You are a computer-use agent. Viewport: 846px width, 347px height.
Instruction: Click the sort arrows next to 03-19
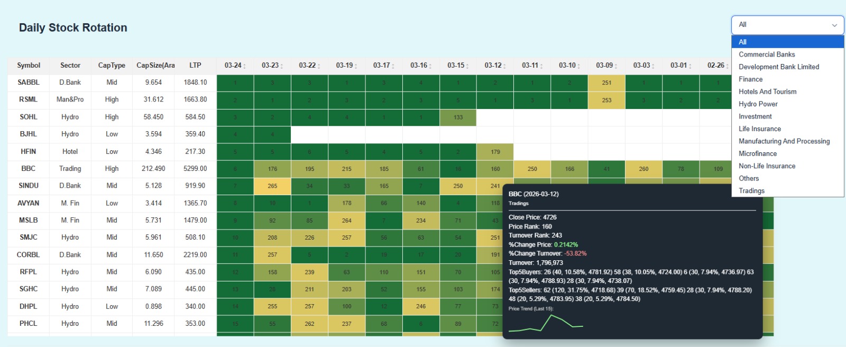point(356,66)
